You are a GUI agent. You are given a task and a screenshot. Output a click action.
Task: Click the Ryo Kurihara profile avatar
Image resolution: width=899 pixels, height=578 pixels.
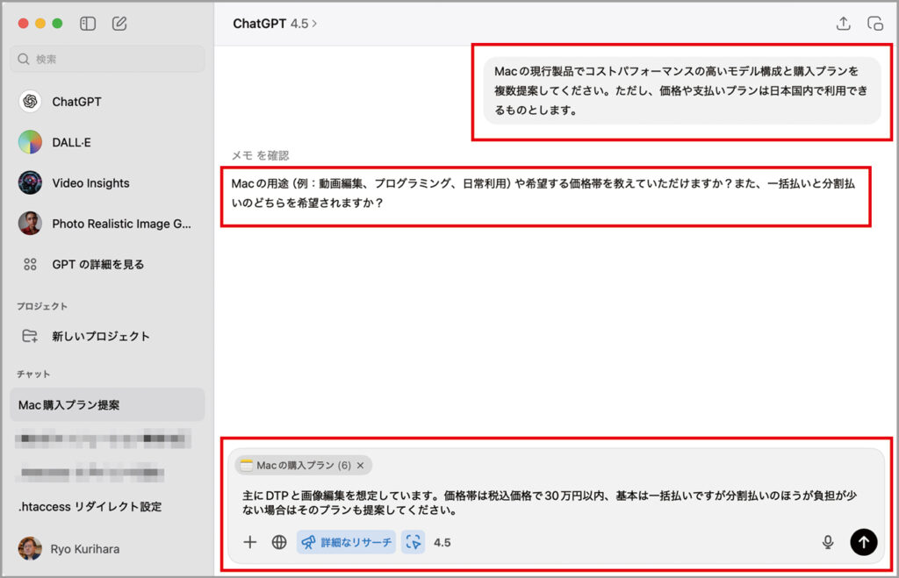tap(30, 549)
